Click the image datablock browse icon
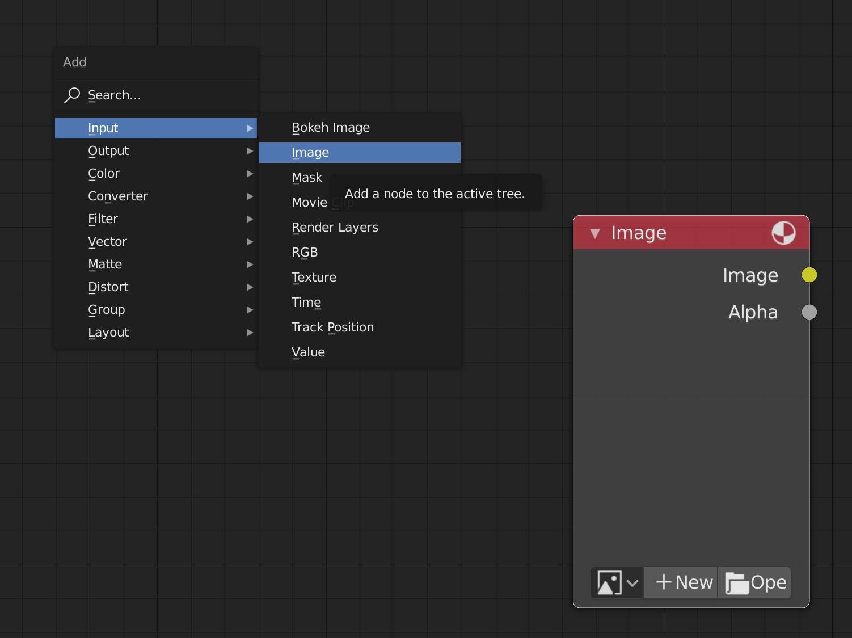Viewport: 852px width, 638px height. click(x=610, y=582)
